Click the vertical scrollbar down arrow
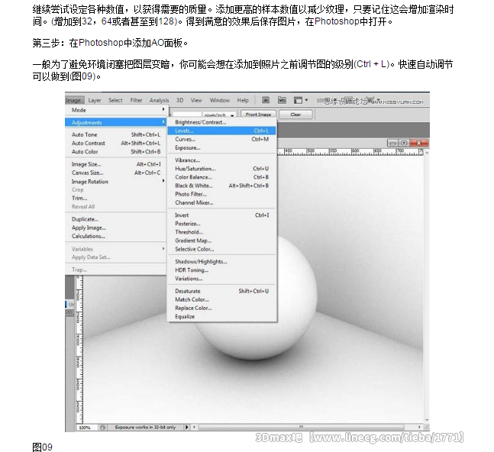This screenshot has width=494, height=452. point(427,420)
